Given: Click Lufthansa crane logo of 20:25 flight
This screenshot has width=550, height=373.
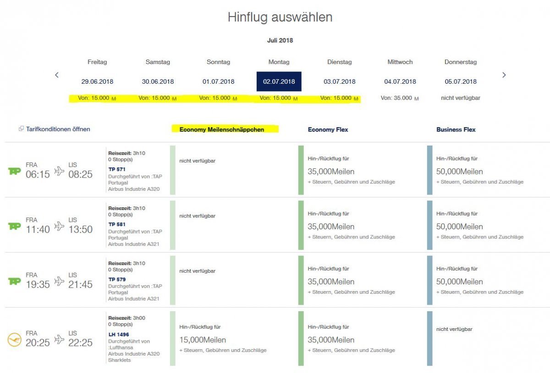Looking at the screenshot, I should 15,340.
